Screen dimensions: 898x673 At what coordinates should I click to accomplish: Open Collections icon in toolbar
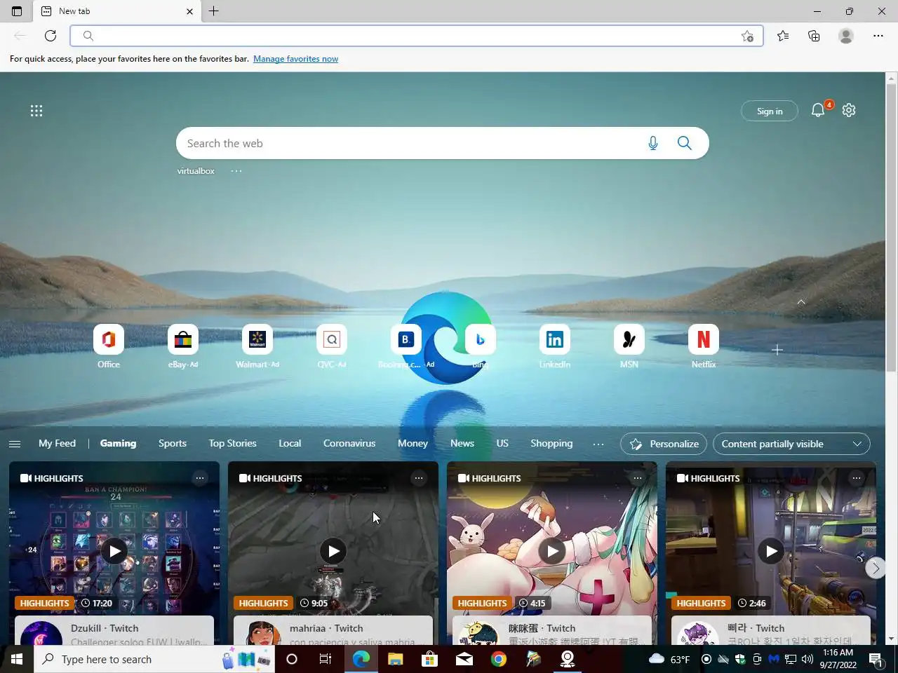(x=814, y=36)
